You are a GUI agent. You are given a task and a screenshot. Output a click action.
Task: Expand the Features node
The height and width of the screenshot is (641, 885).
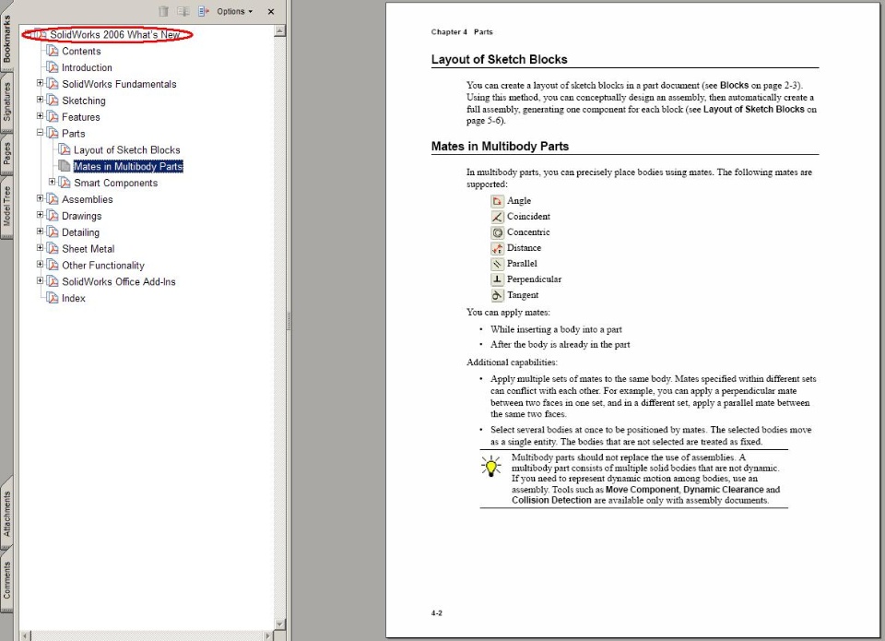[40, 116]
